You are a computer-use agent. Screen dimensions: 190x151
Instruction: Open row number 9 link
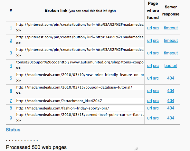pyautogui.click(x=11, y=118)
